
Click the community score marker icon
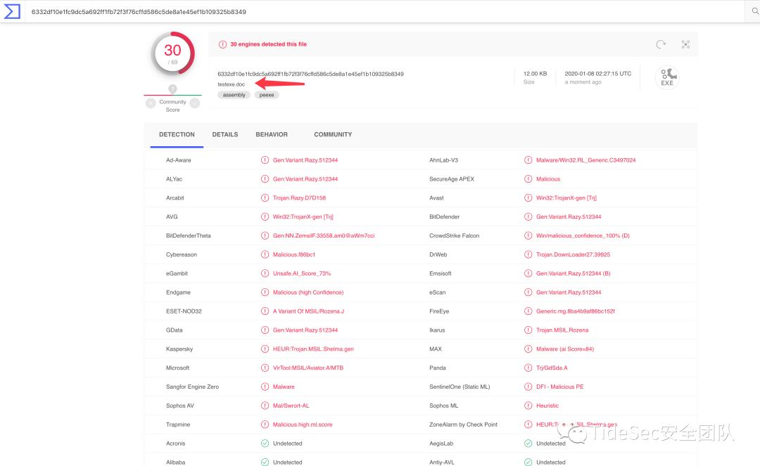(x=172, y=89)
